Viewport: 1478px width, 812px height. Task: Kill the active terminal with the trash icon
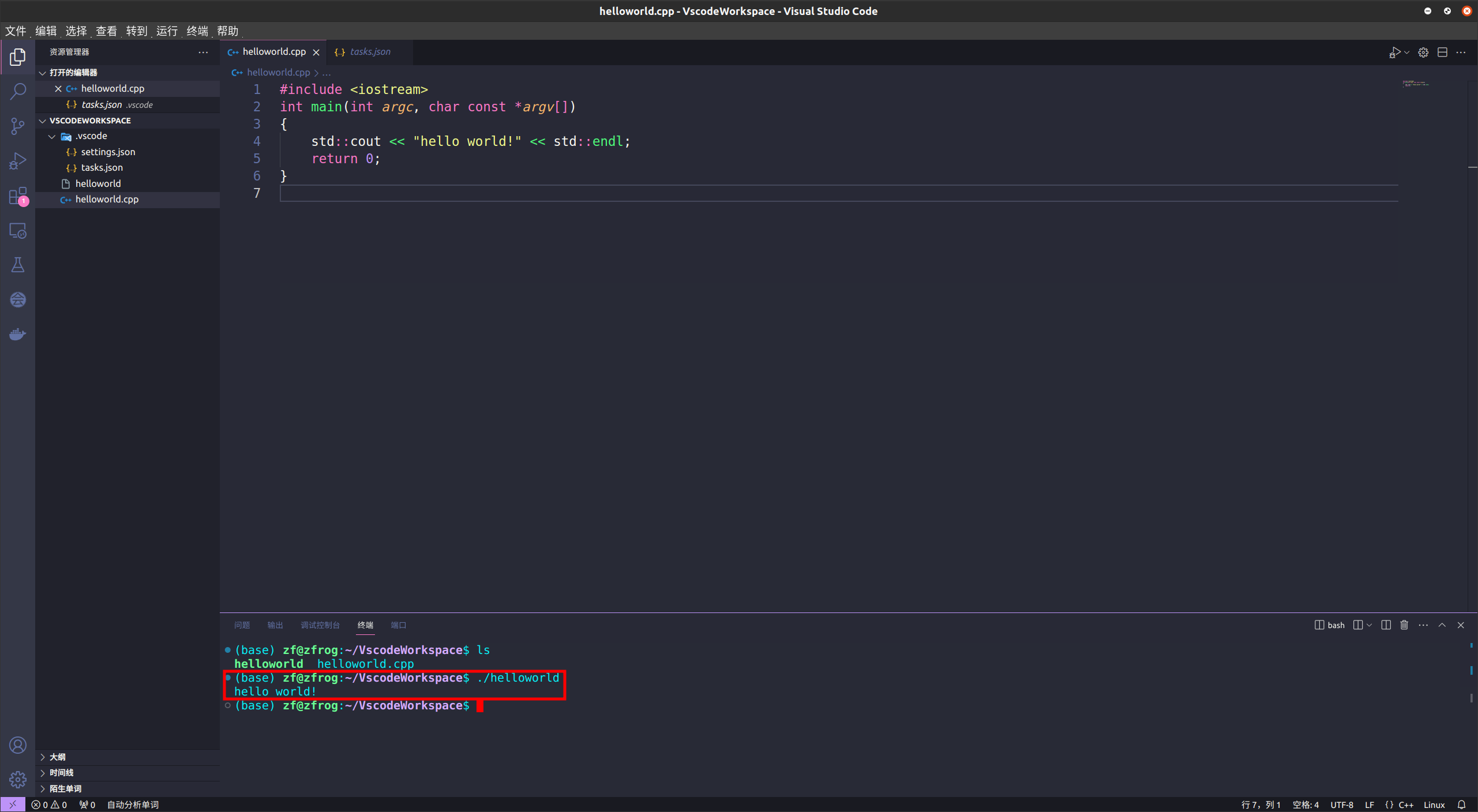(x=1404, y=625)
